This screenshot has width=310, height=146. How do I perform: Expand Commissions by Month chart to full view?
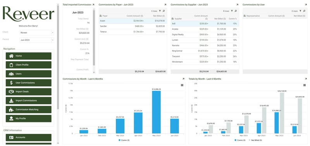pos(183,79)
